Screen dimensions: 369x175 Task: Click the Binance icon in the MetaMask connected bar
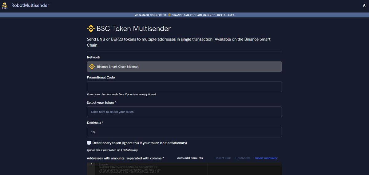click(x=169, y=15)
